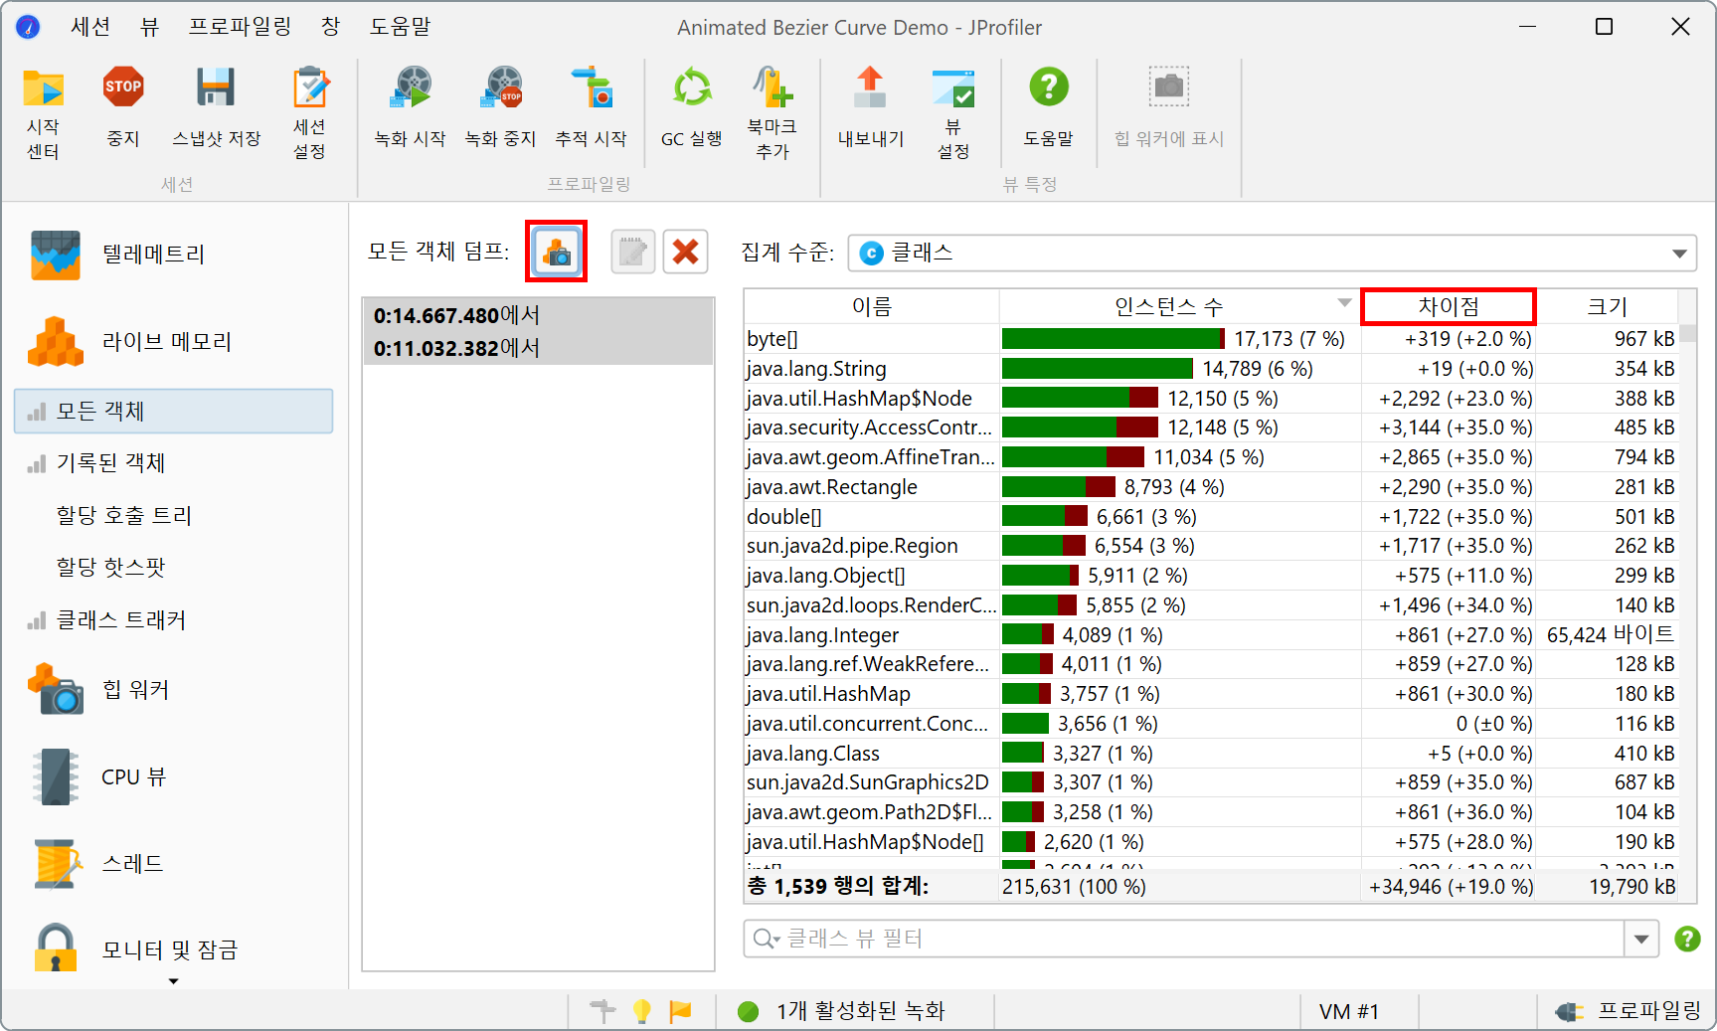Delete the selected dump with red X

click(685, 252)
